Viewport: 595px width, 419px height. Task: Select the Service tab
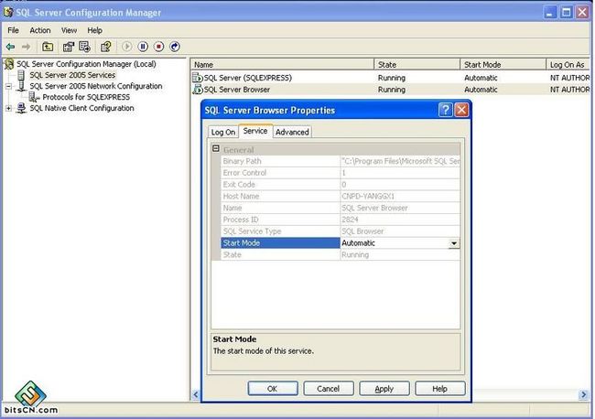coord(255,131)
